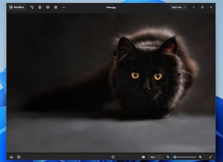Maximize the Photos window
Viewport: 223px width, 162px height.
click(x=203, y=7)
